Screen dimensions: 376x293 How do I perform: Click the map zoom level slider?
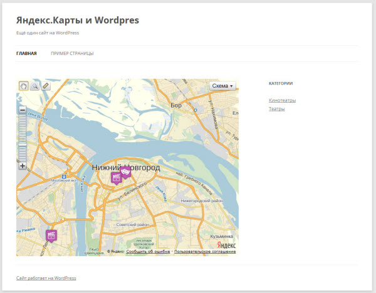click(x=23, y=138)
